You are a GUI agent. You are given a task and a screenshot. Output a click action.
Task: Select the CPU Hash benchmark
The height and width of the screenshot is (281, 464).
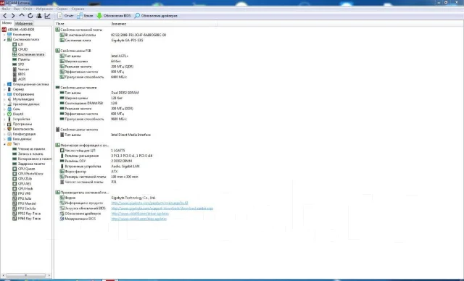tap(25, 188)
